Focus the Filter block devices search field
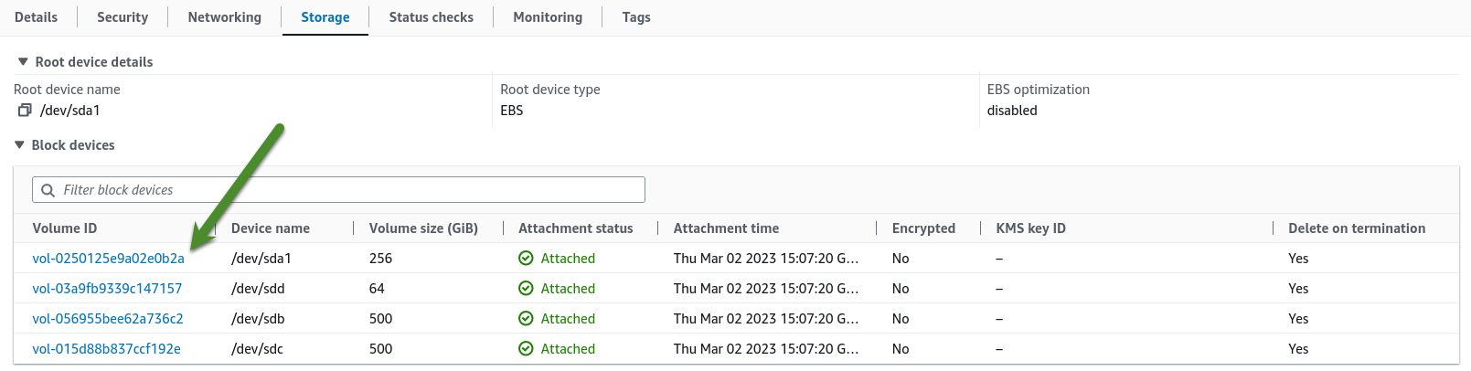Viewport: 1471px width, 371px height. pos(347,190)
